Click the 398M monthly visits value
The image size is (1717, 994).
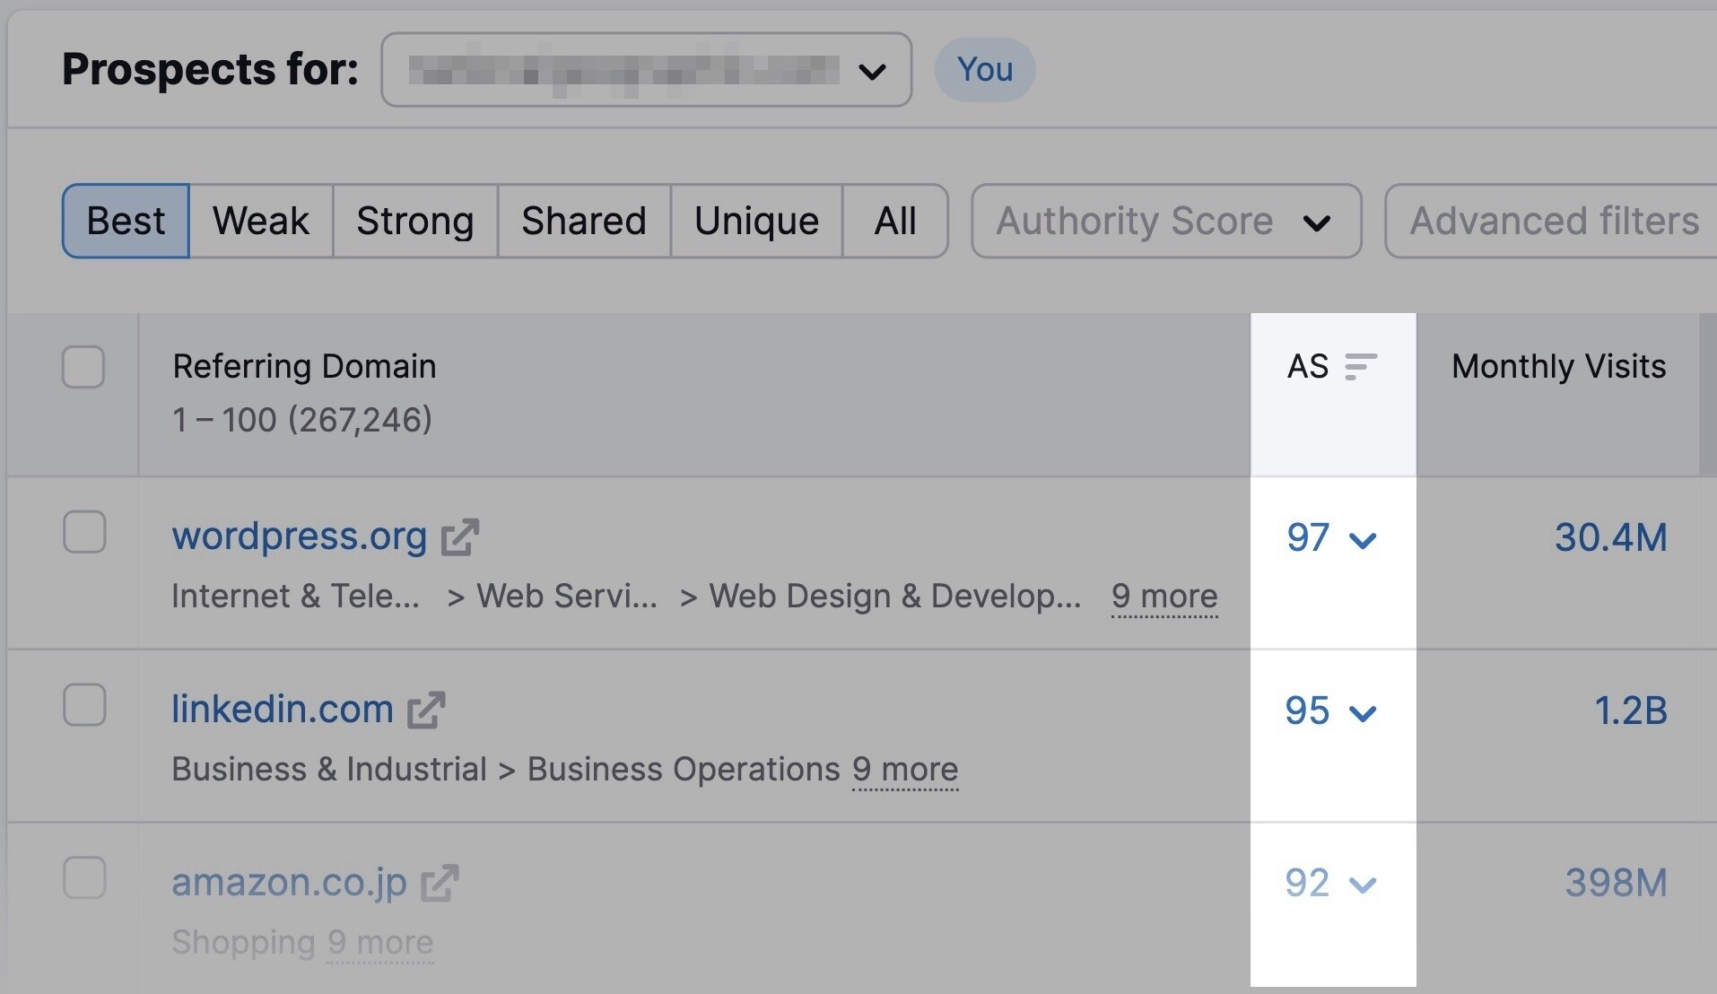click(1616, 883)
